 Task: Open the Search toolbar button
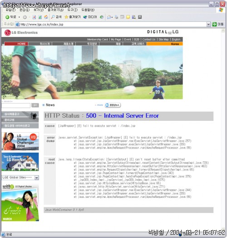coord(56,17)
